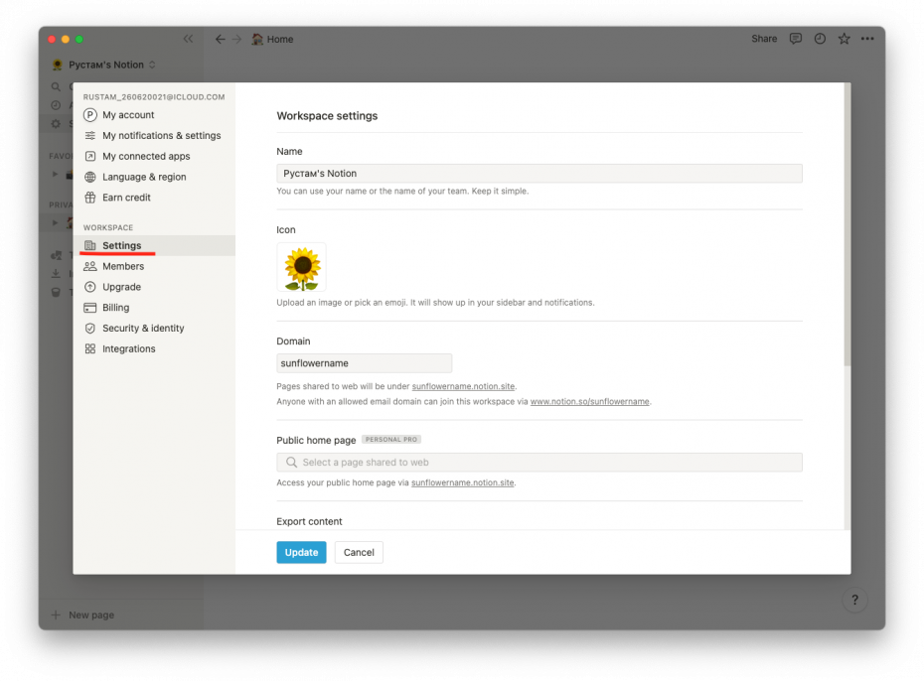Click the account email RUSTAM_260620021@ICLOUD.COM

point(154,96)
